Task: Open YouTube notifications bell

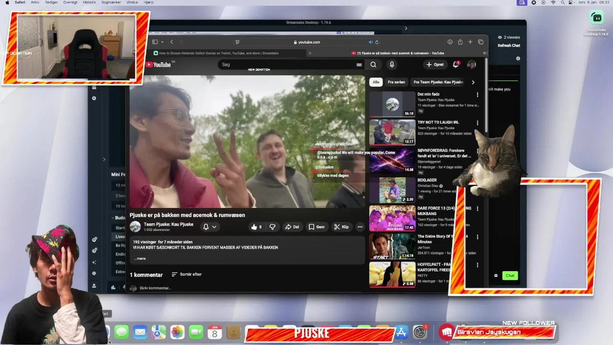Action: [x=456, y=64]
